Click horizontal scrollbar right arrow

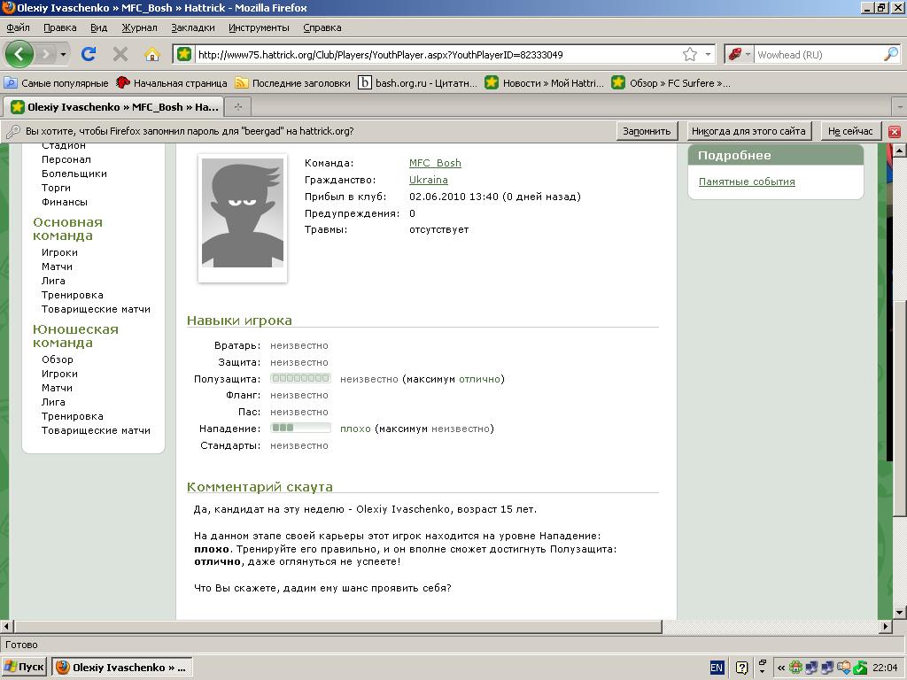click(886, 626)
